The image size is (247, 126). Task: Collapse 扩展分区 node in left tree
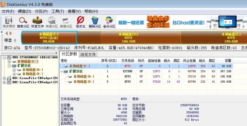(x=9, y=66)
